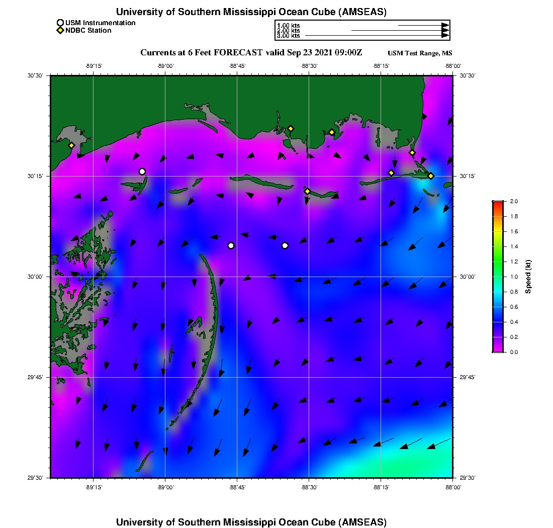Click the white circle icon in the legend

pos(60,23)
